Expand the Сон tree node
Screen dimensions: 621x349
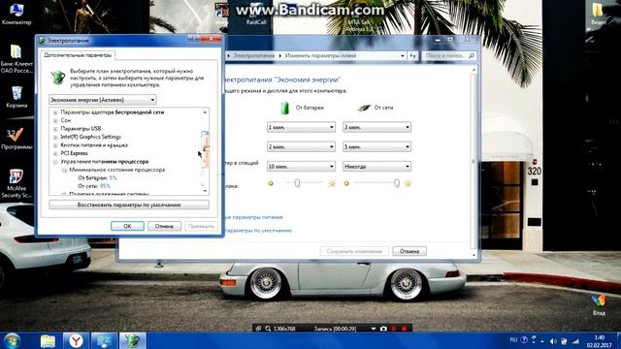(x=55, y=120)
